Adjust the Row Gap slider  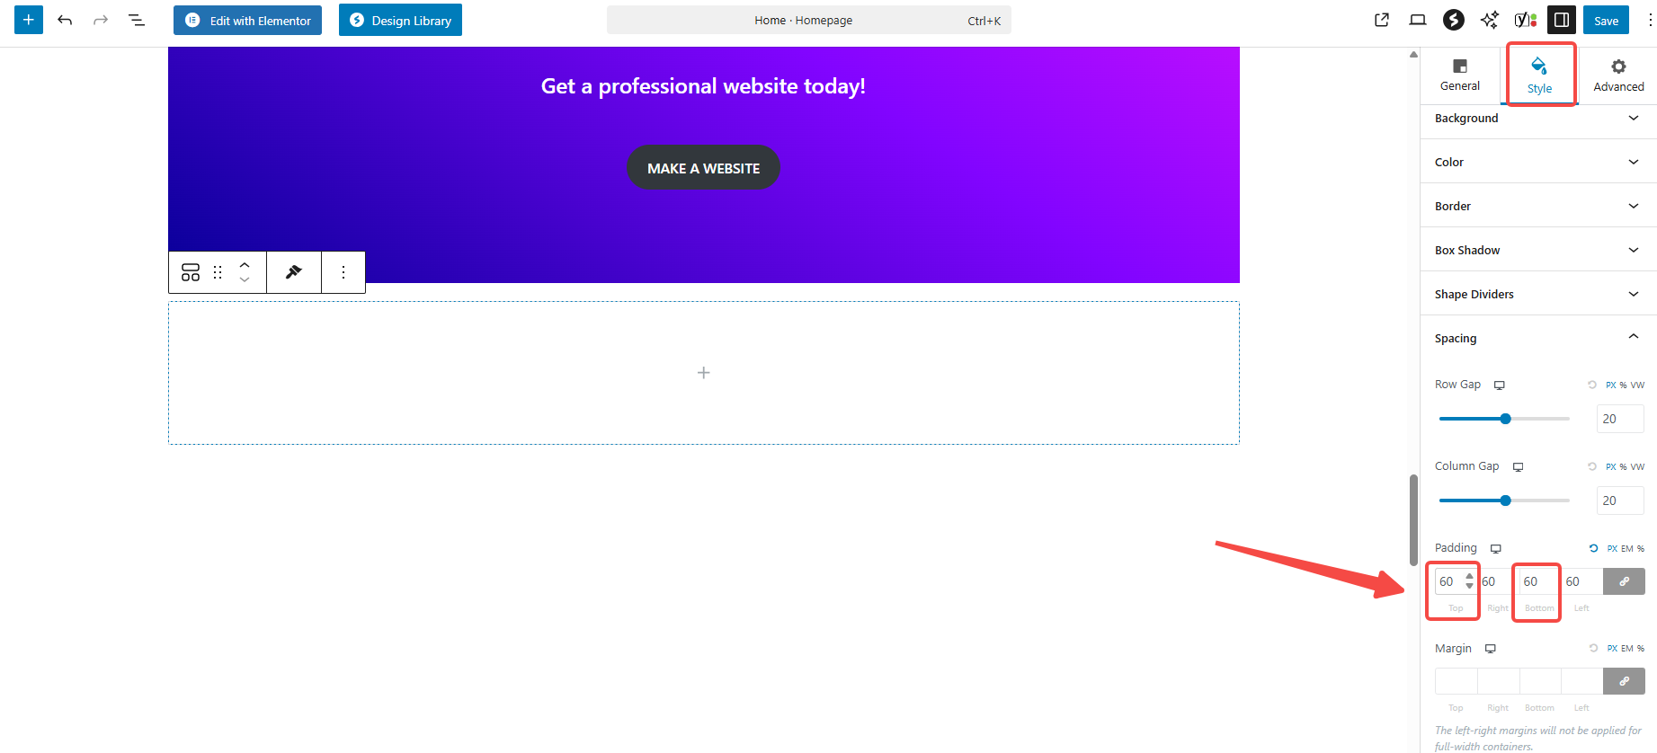point(1504,419)
